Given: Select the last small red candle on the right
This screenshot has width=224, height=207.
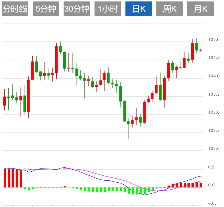Looking at the screenshot, I should coord(200,50).
